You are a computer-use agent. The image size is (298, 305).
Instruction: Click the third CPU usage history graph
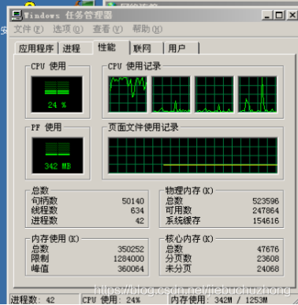214,94
